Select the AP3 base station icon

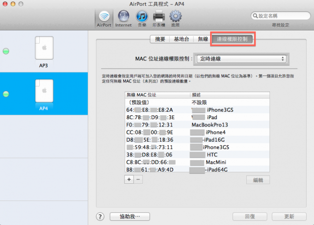coord(44,48)
